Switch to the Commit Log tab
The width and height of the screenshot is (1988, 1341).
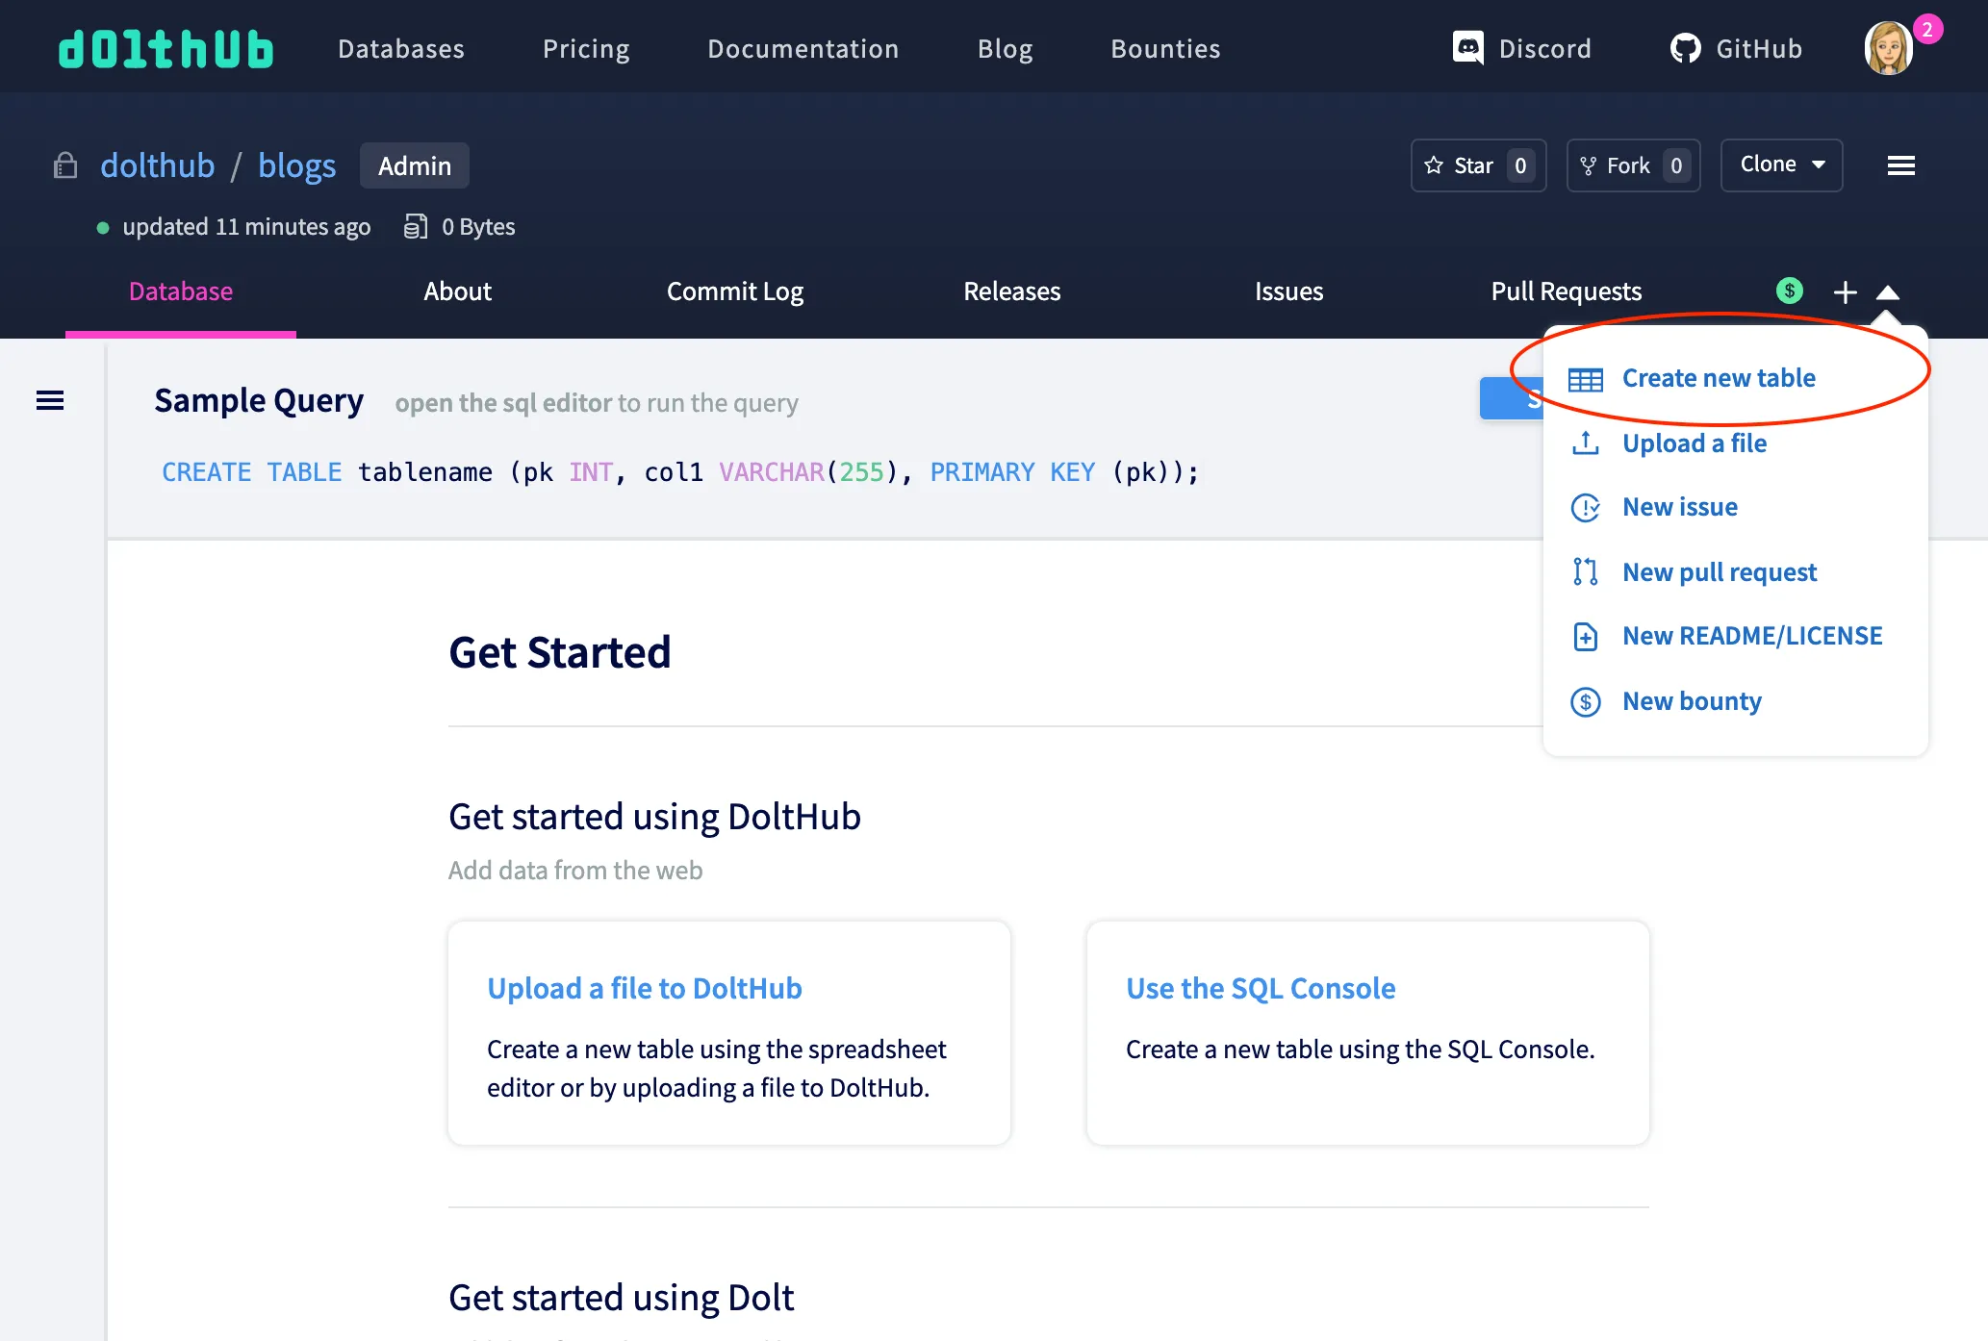tap(734, 291)
